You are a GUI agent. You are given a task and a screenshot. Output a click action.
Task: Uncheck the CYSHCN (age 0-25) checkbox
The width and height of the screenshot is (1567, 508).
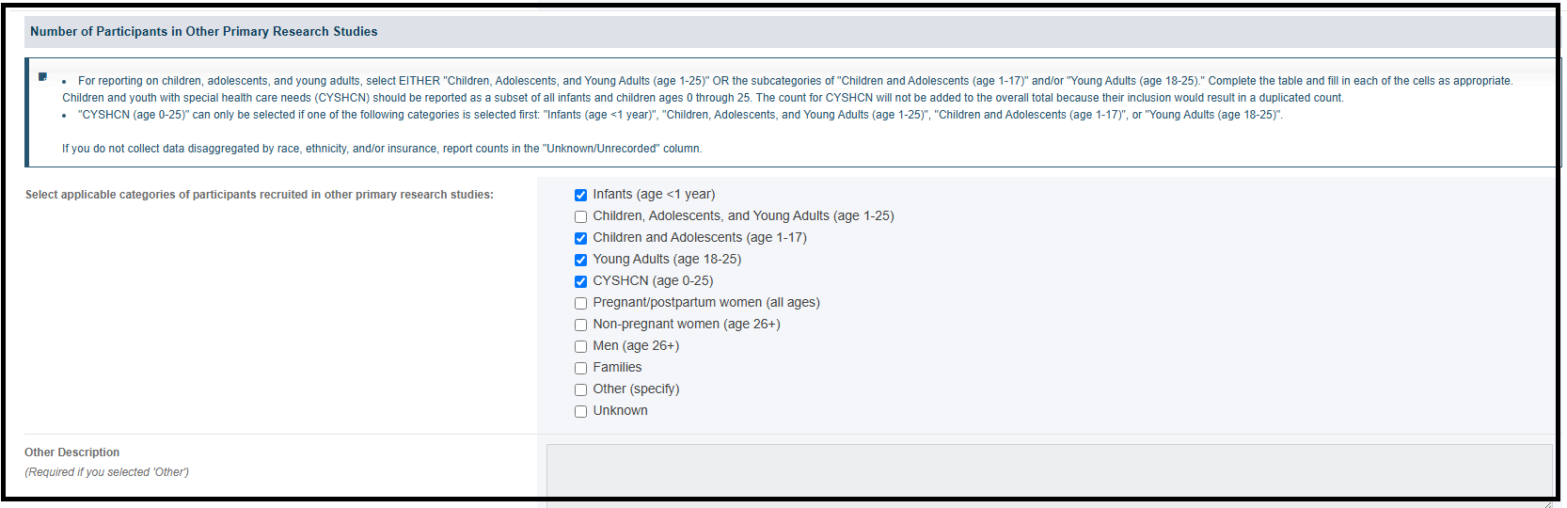pyautogui.click(x=580, y=281)
